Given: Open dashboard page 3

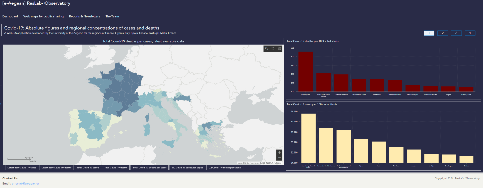Looking at the screenshot, I should [x=456, y=33].
